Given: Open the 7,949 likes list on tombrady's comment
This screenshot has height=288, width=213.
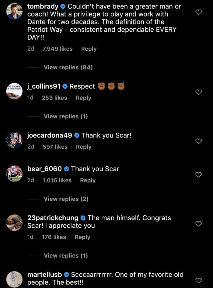Looking at the screenshot, I should tap(57, 49).
